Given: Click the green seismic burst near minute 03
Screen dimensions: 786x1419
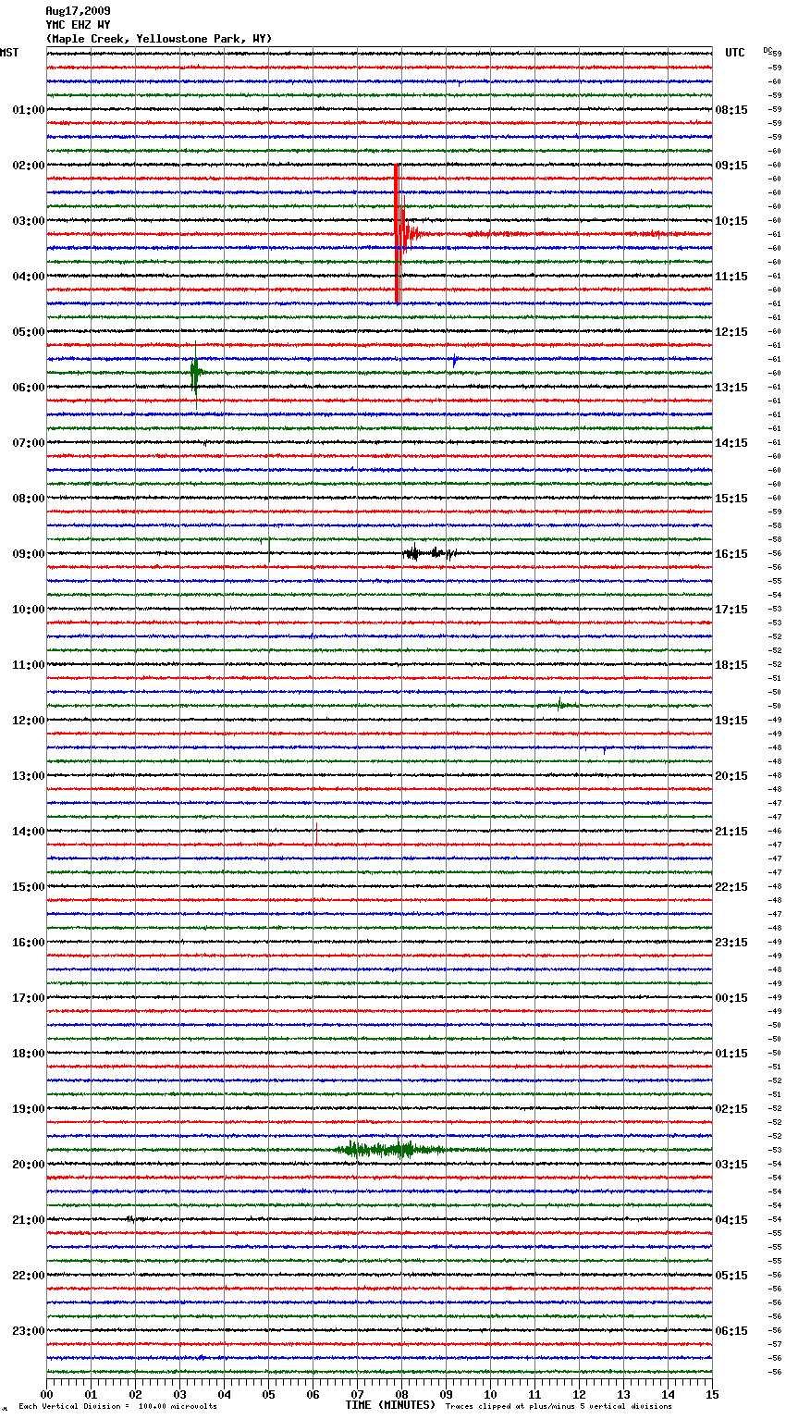Looking at the screenshot, I should [x=196, y=374].
